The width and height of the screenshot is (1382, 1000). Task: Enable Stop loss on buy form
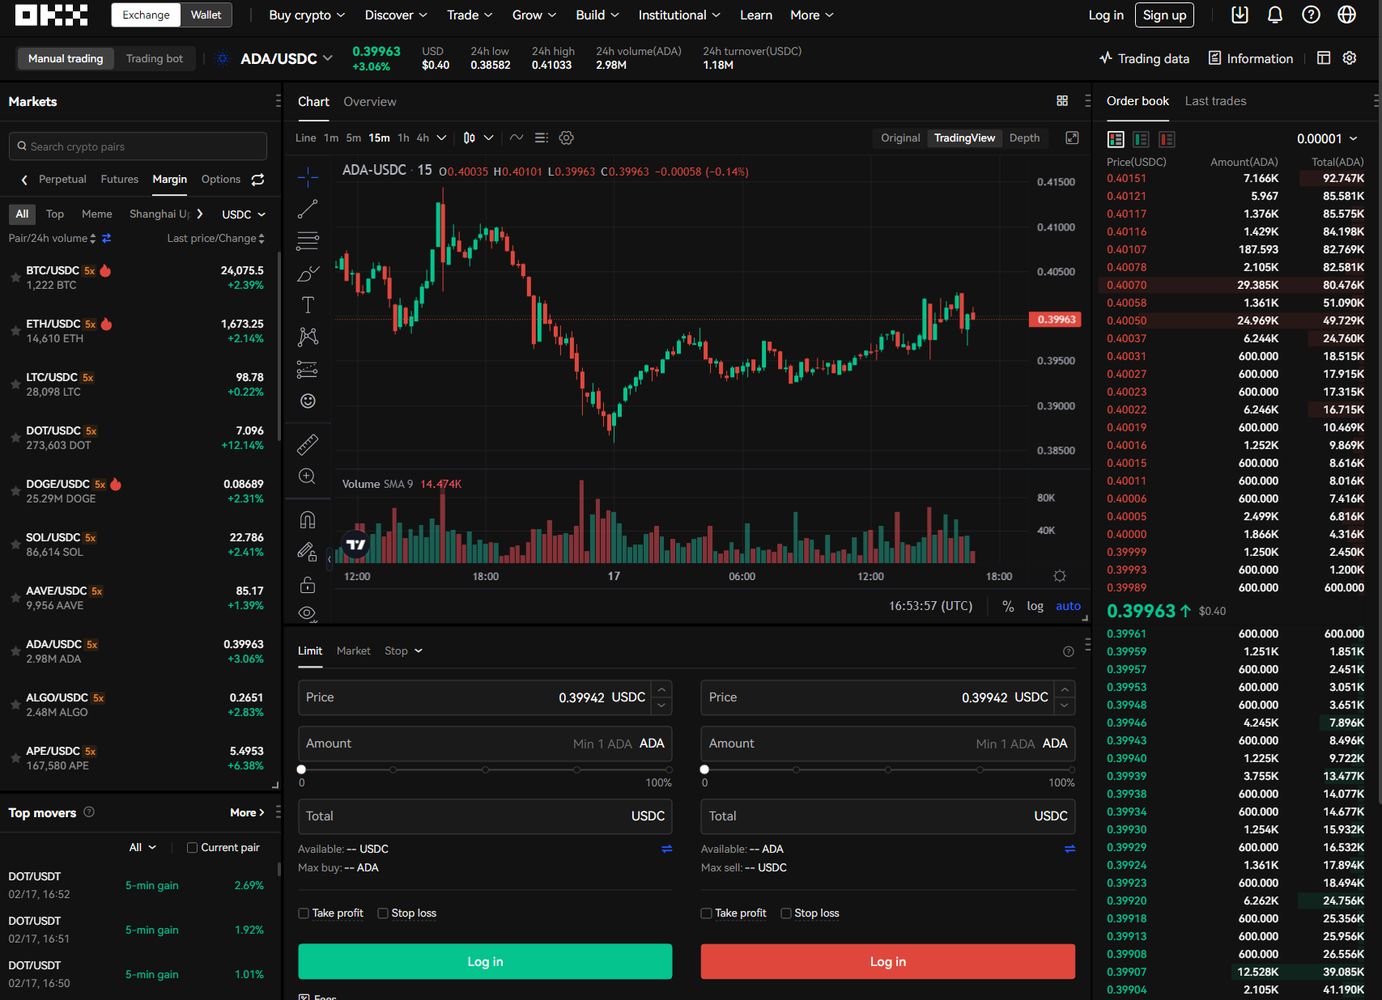point(383,913)
